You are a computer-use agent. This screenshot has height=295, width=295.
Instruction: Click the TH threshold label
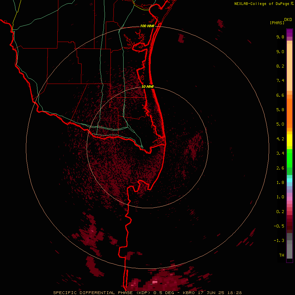click(282, 255)
